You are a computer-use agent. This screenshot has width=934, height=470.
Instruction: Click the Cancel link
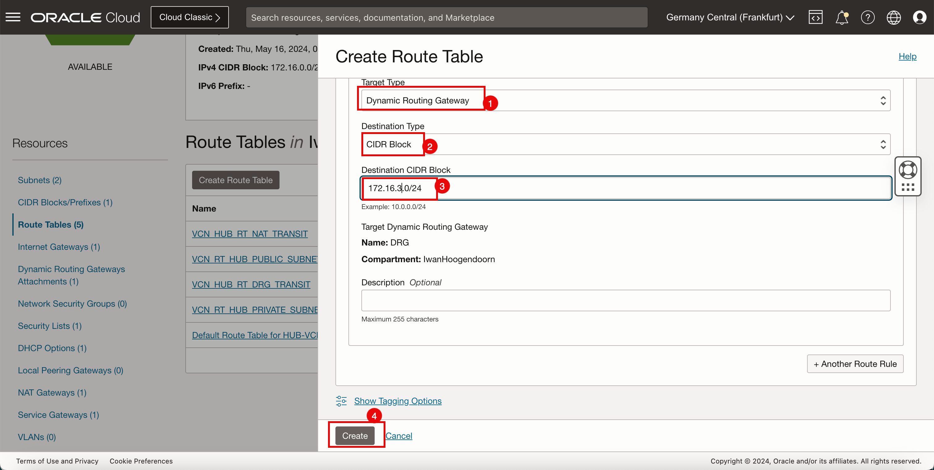[398, 435]
